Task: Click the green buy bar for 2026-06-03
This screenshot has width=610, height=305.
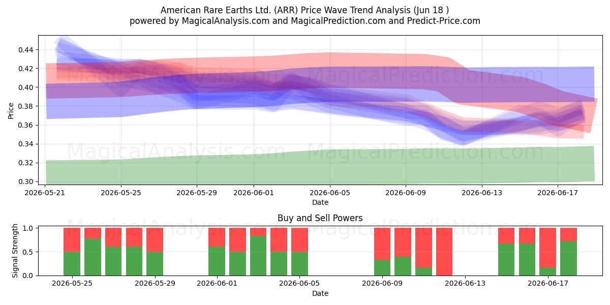Action: click(x=258, y=256)
